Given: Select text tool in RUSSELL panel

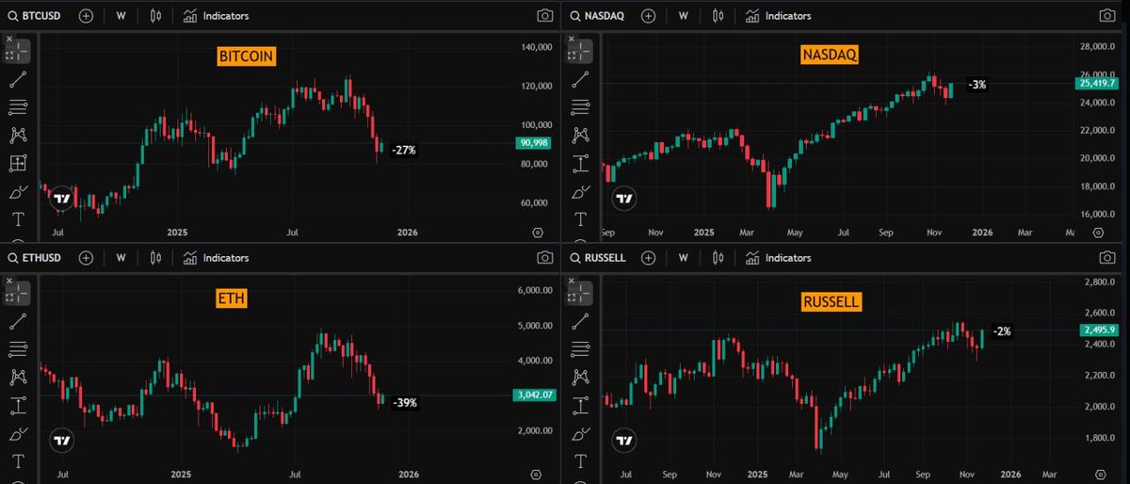Looking at the screenshot, I should click(581, 461).
